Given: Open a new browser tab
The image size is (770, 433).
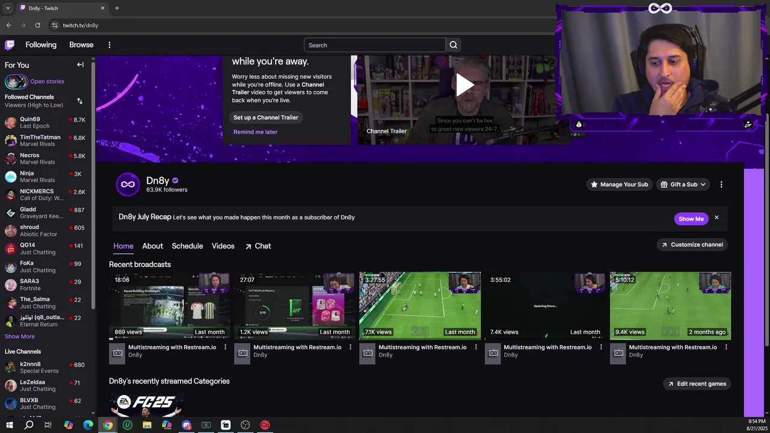Looking at the screenshot, I should tap(117, 8).
